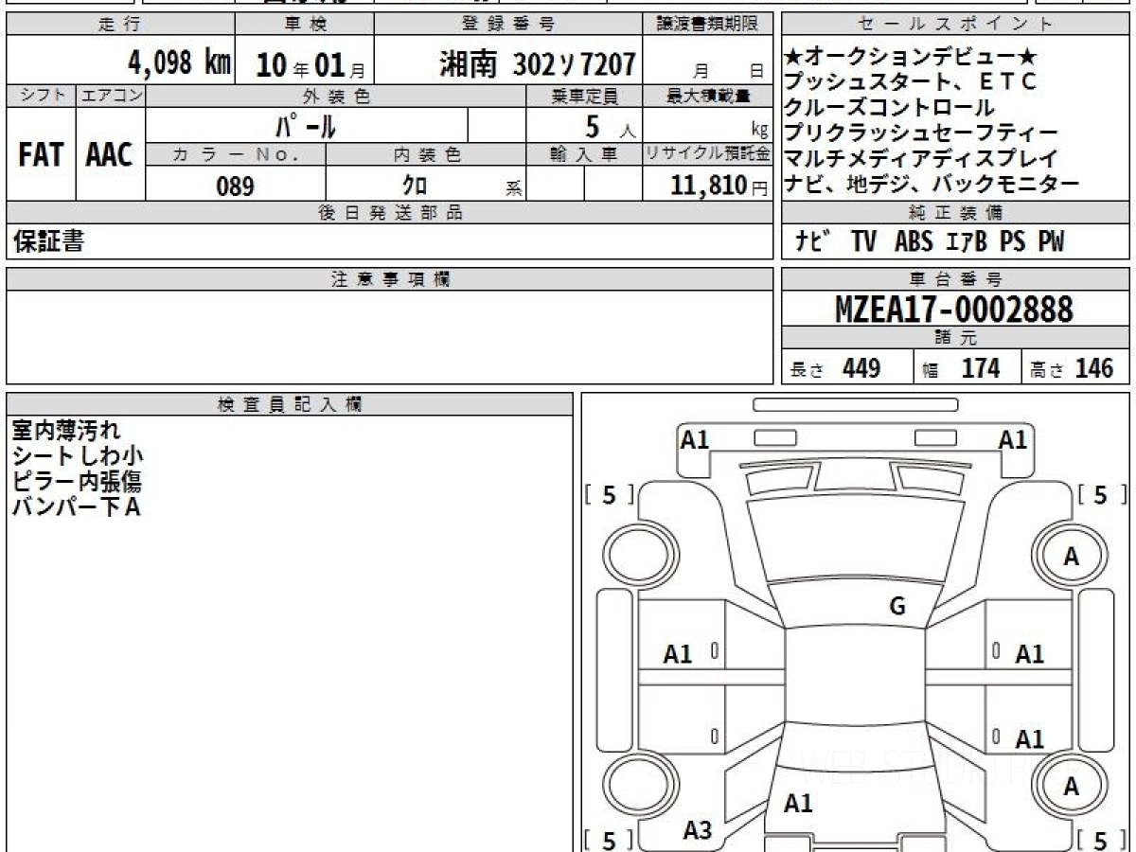Click the G mark on the windshield
The image size is (1136, 852).
[897, 607]
